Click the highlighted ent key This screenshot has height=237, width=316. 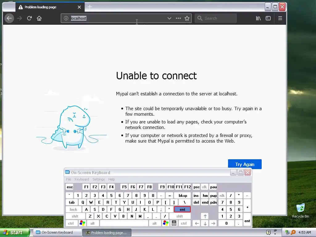(x=182, y=210)
